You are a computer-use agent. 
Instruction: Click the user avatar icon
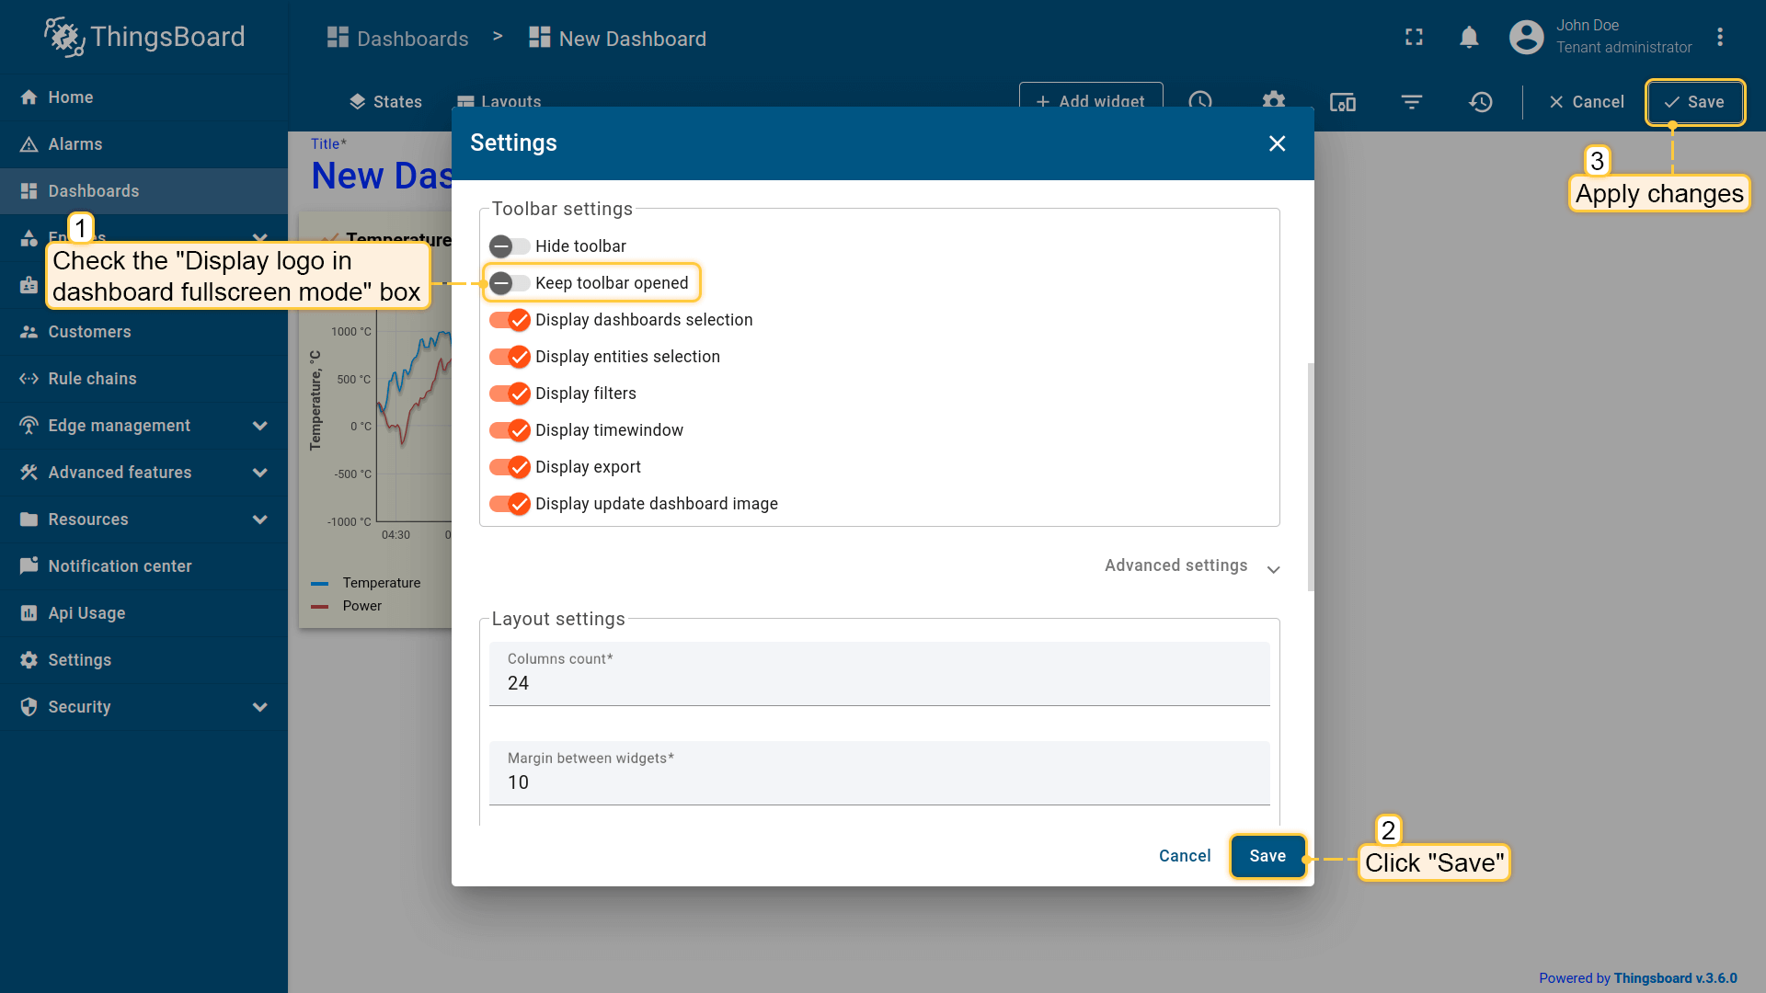point(1526,37)
